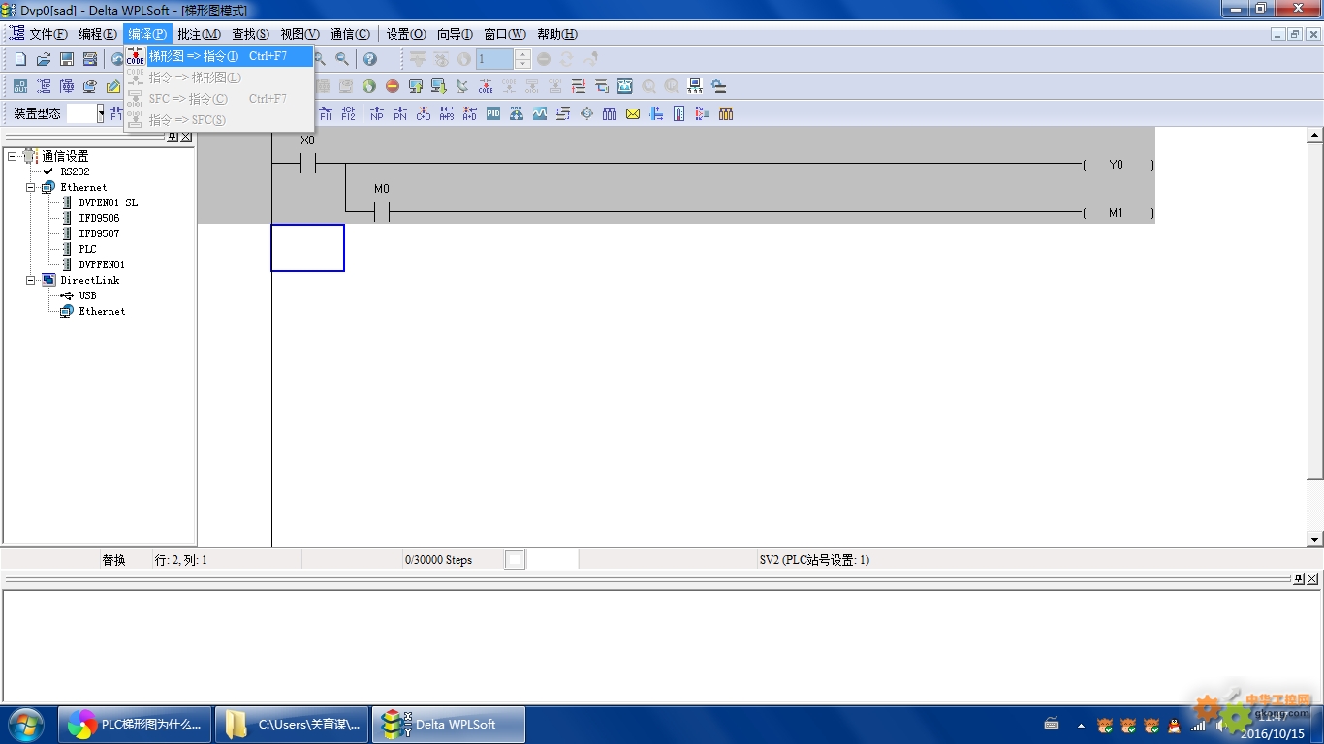Viewport: 1324px width, 744px height.
Task: Click the SV2 (PLC站号设置: 1) status text
Action: pos(814,560)
